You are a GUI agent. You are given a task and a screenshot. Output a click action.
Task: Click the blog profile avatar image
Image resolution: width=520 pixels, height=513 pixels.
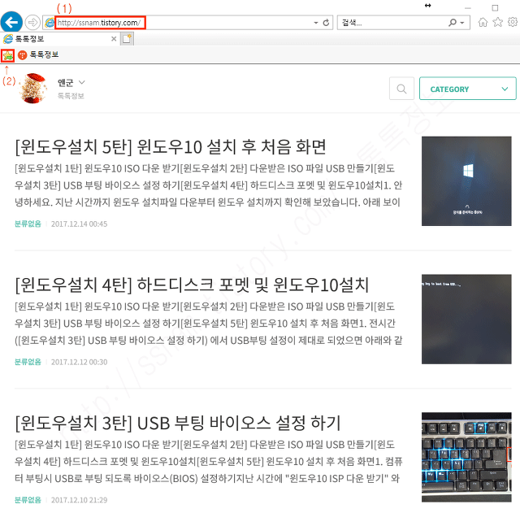[32, 89]
